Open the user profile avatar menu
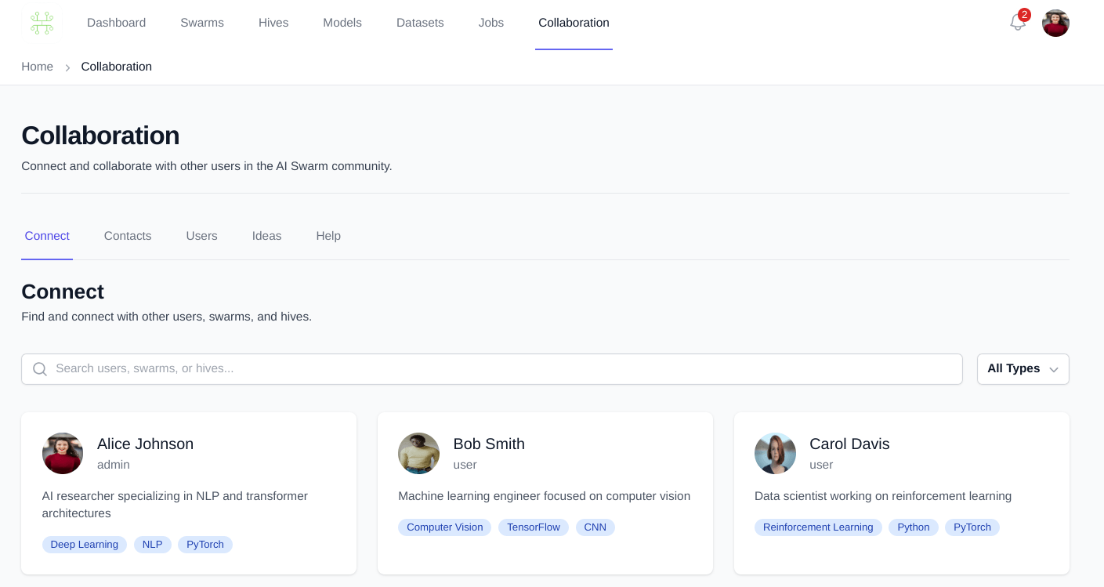 tap(1055, 23)
